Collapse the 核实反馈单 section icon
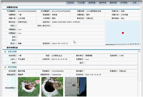143x97 pixels. click(x=5, y=67)
